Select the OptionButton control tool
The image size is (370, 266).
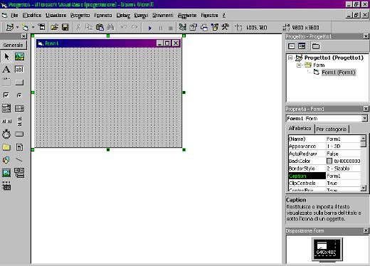(19, 95)
